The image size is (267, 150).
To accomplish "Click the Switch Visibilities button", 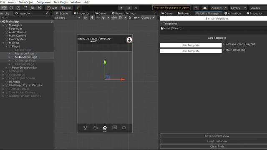I will pyautogui.click(x=217, y=18).
